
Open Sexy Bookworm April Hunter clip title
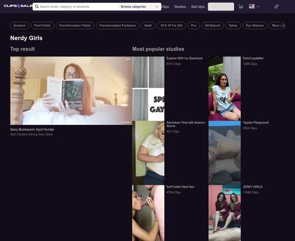point(32,130)
